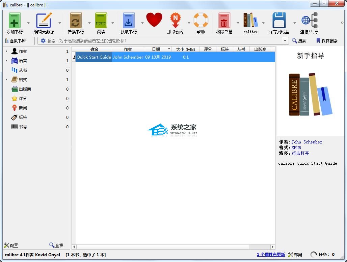Click the Fetch news (抓取新闻) icon
This screenshot has height=262, width=347.
point(175,20)
